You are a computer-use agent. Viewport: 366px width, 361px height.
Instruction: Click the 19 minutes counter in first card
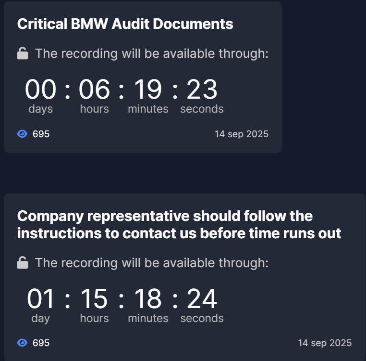point(148,90)
